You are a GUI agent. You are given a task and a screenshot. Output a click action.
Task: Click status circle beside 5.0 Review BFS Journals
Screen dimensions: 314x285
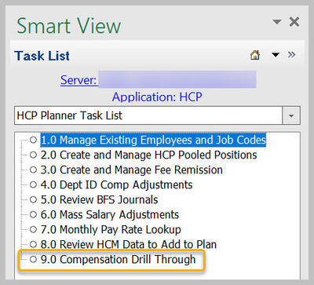click(x=33, y=199)
